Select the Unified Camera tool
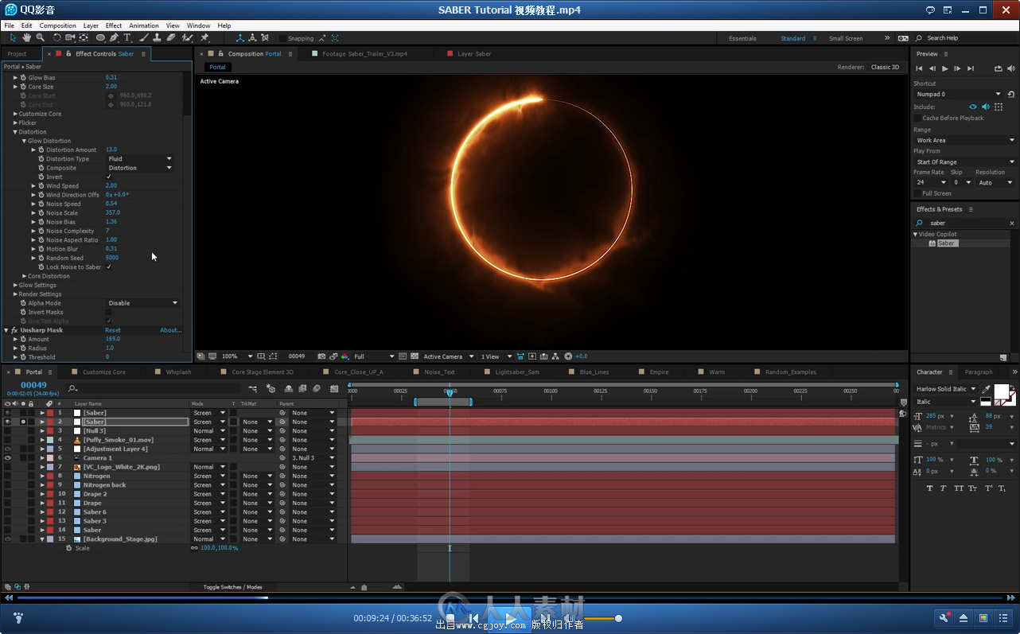The height and width of the screenshot is (634, 1020). pos(70,37)
